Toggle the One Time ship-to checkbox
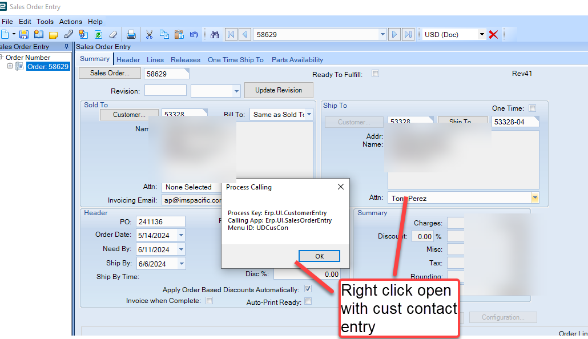588x339 pixels. pyautogui.click(x=532, y=108)
